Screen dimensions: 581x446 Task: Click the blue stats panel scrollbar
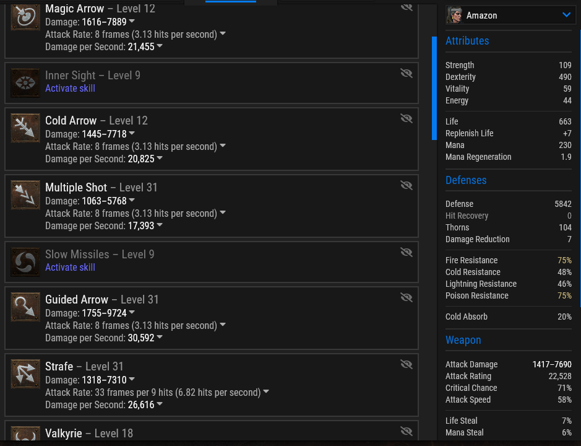click(x=434, y=88)
